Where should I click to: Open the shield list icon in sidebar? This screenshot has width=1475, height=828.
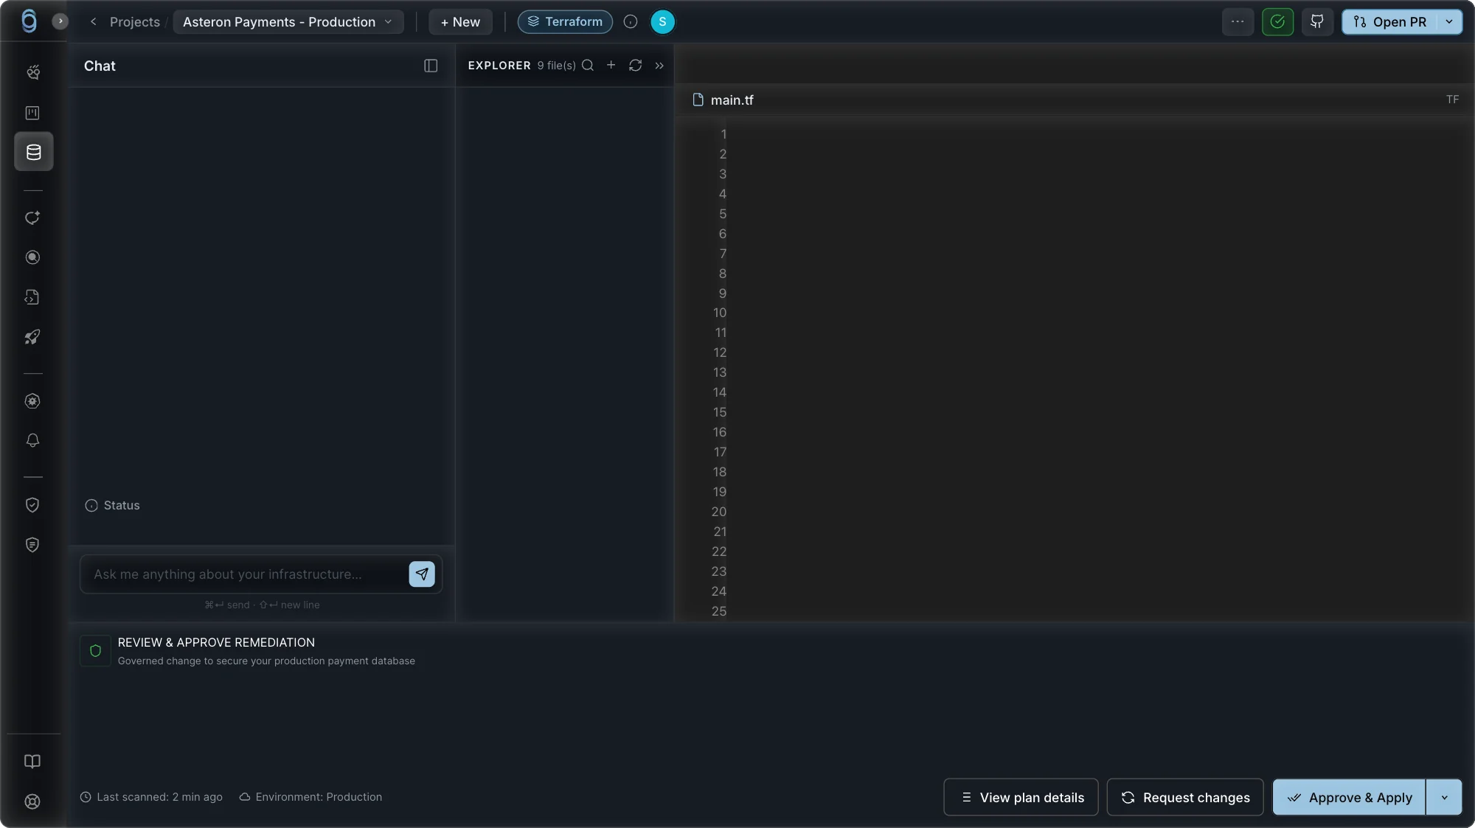(32, 545)
